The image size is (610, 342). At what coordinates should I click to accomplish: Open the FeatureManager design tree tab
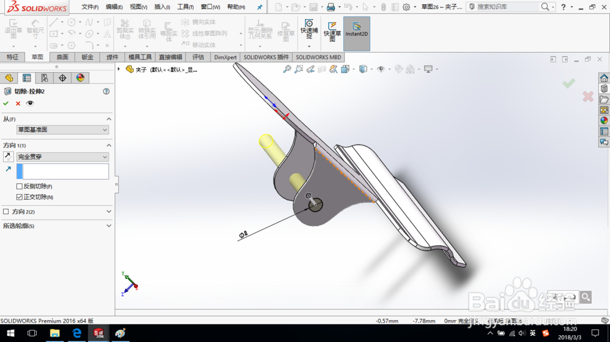click(9, 78)
